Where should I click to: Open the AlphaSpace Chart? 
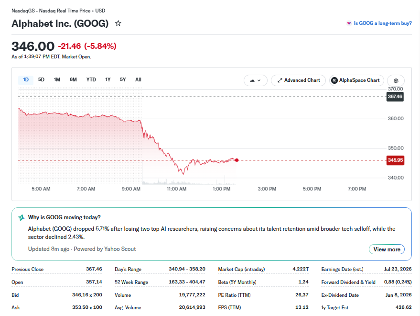[x=356, y=80]
